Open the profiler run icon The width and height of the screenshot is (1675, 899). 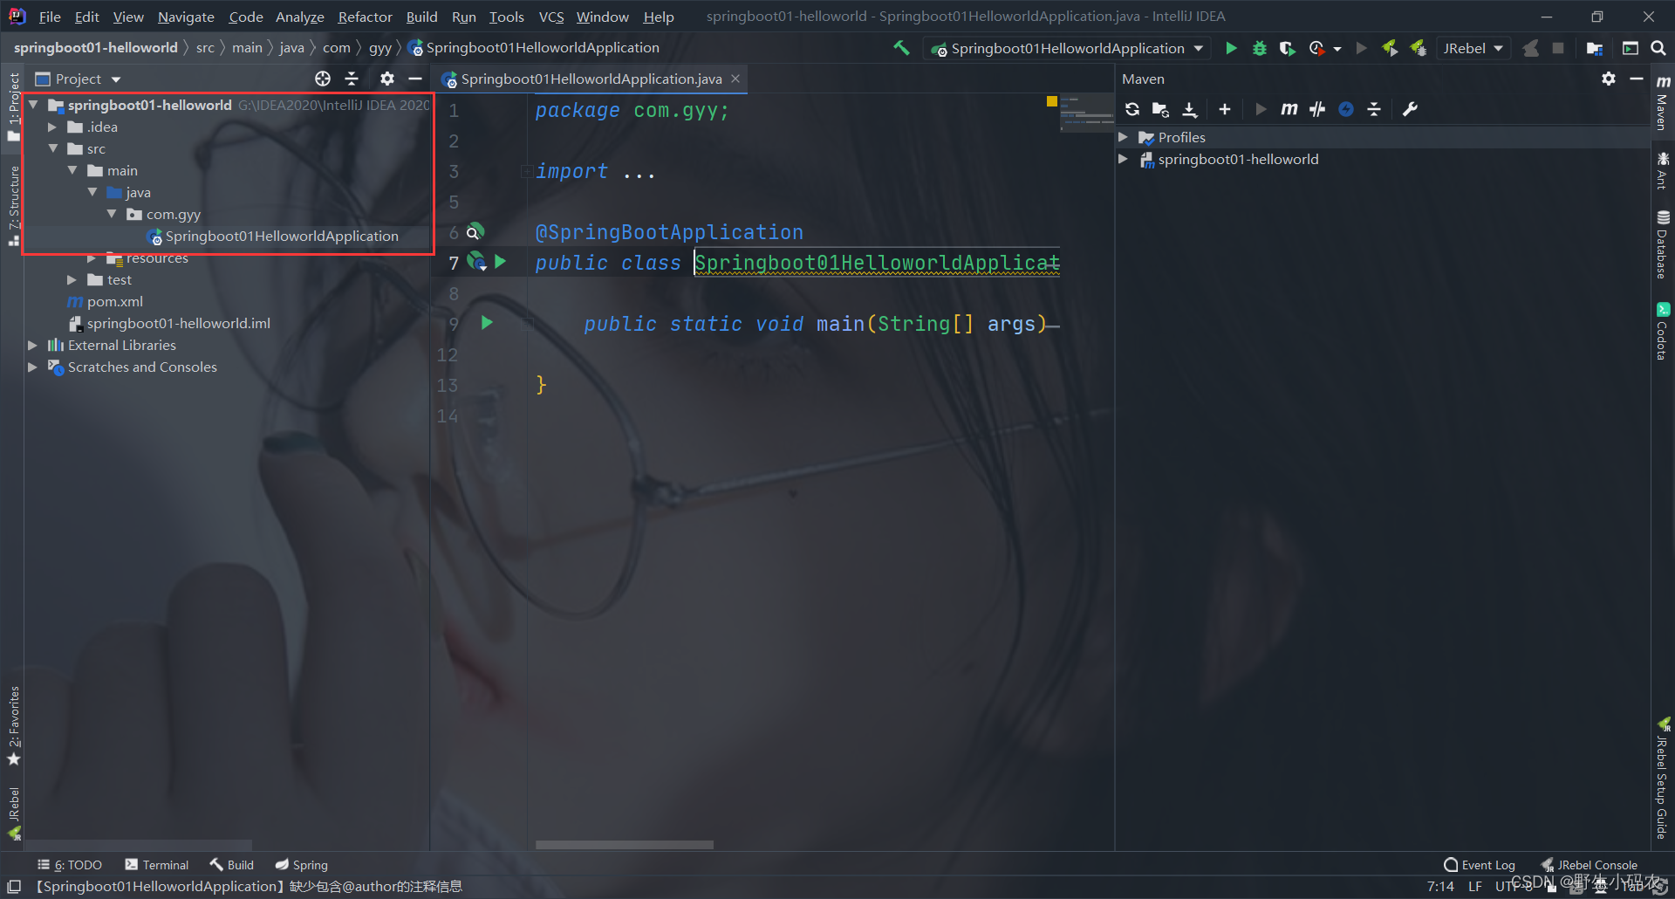tap(1317, 48)
